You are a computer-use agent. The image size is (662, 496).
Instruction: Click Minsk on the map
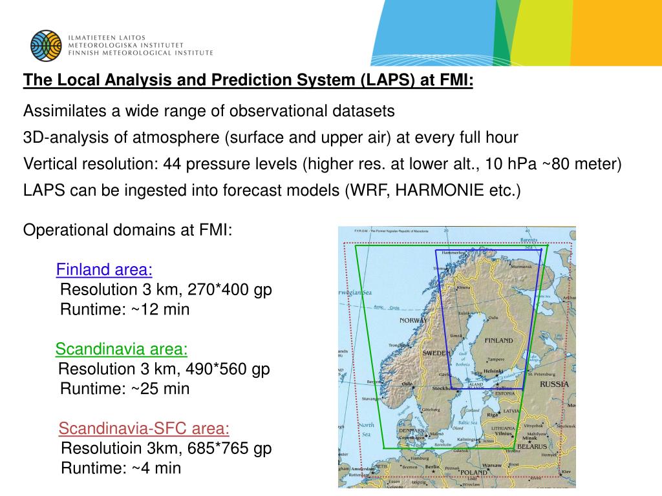529,439
